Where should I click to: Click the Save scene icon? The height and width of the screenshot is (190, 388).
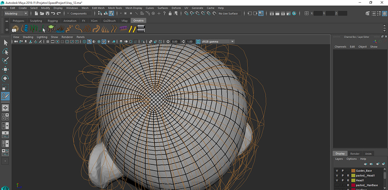pos(47,13)
